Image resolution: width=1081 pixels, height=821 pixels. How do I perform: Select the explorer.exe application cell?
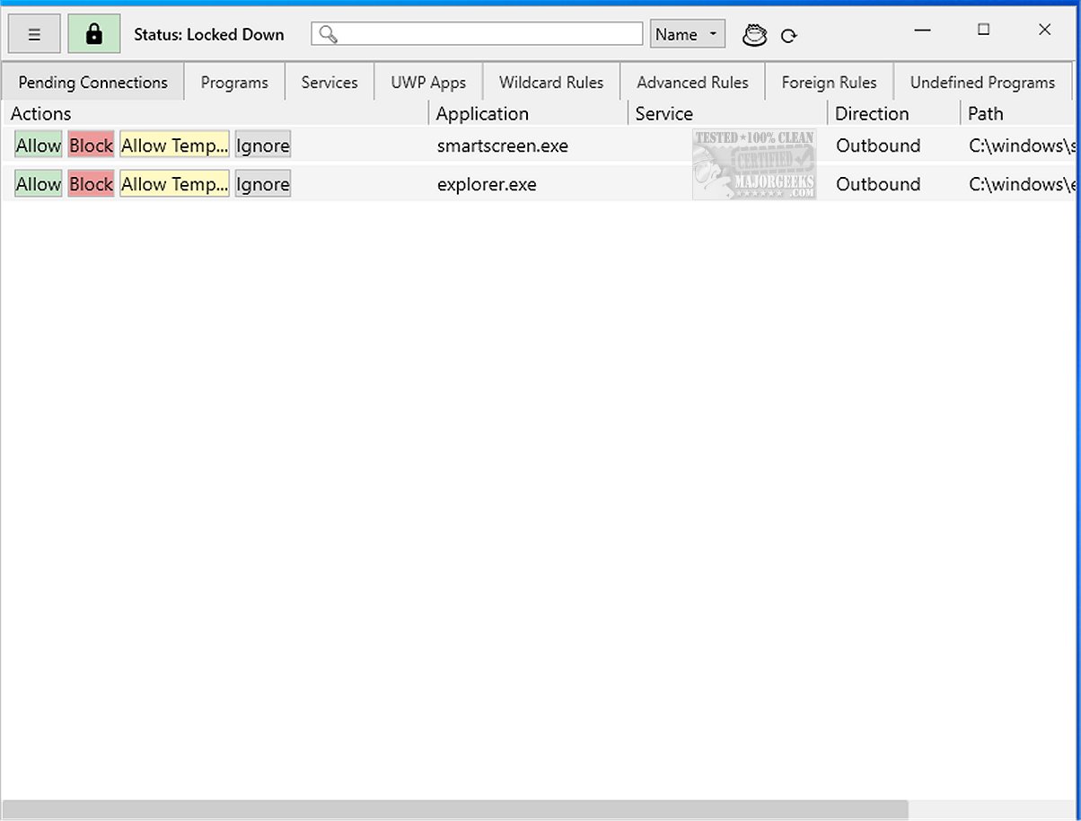point(487,184)
